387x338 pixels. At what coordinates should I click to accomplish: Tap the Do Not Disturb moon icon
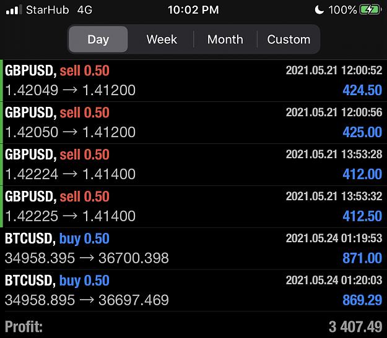(x=319, y=10)
